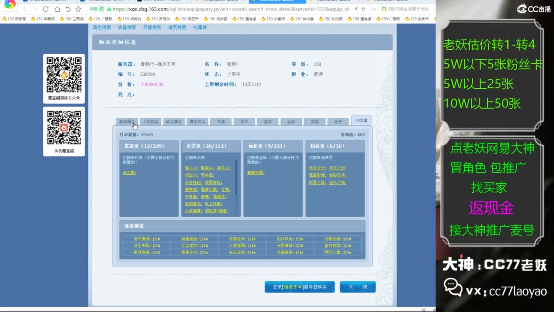This screenshot has height=312, width=554.
Task: Click the only mount link under 画舫录
Action: coord(256,172)
